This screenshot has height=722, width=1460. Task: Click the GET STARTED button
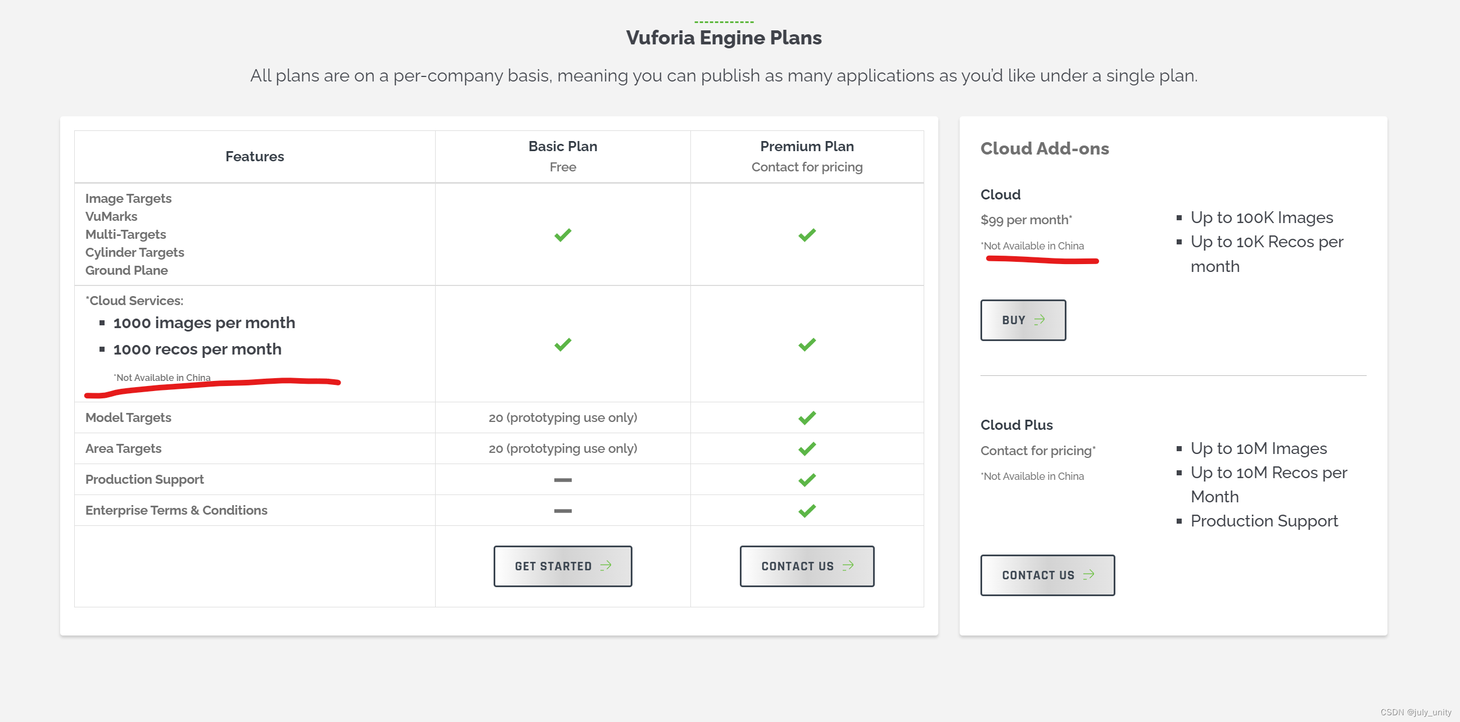pos(562,566)
